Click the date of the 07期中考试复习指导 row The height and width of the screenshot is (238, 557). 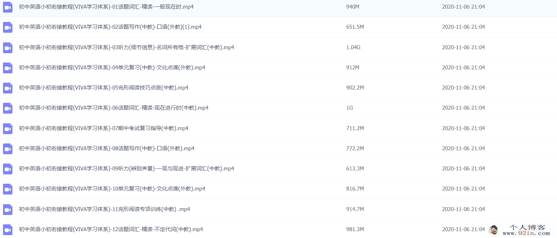point(464,128)
